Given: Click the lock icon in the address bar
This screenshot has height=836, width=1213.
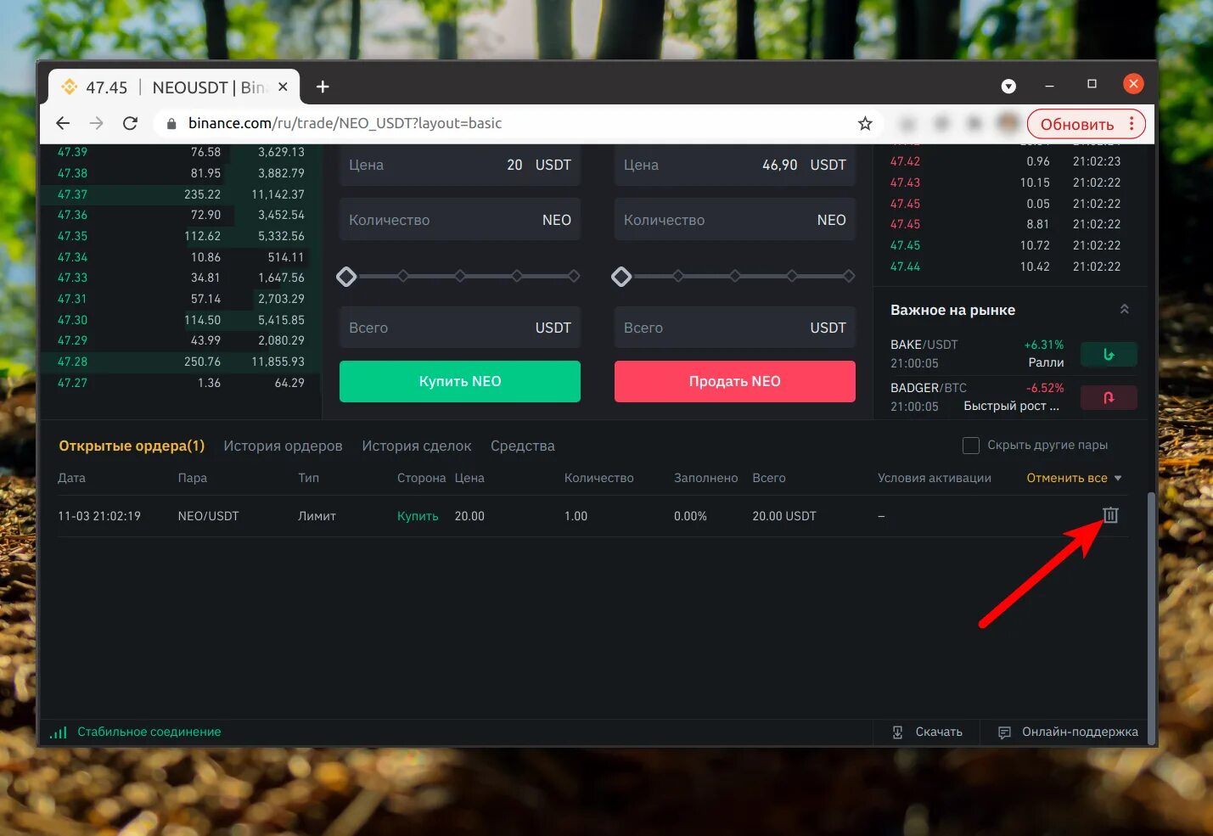Looking at the screenshot, I should coord(171,124).
